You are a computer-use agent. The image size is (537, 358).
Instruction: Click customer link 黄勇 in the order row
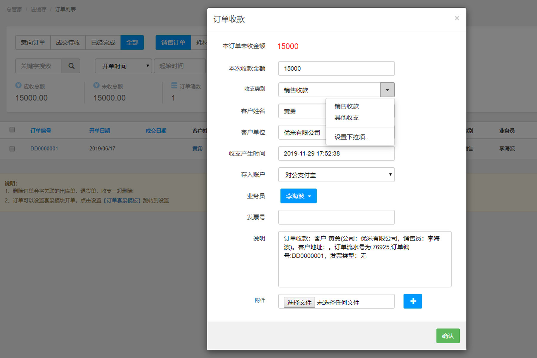pyautogui.click(x=197, y=149)
